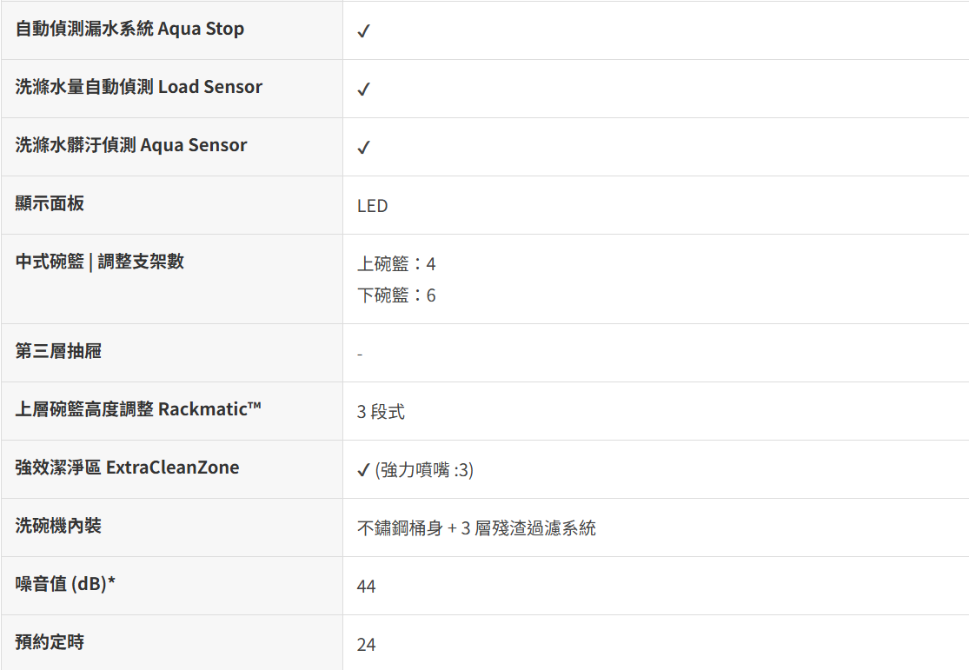Click the 中式碗籃 | 調整支架數 label
Viewport: 969px width, 670px height.
tap(100, 262)
